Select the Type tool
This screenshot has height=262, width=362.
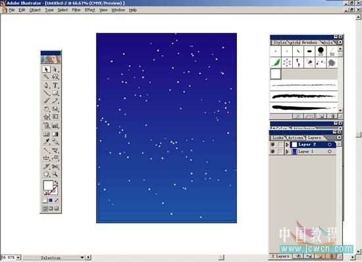(x=55, y=85)
